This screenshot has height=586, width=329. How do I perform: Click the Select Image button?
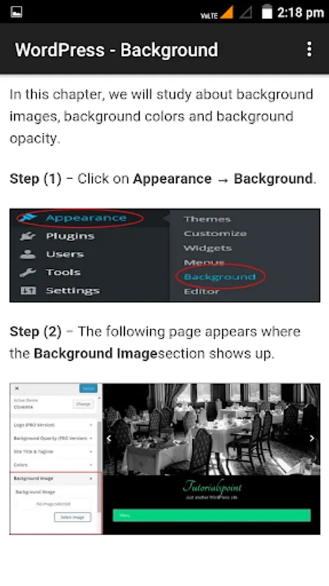pos(72,517)
